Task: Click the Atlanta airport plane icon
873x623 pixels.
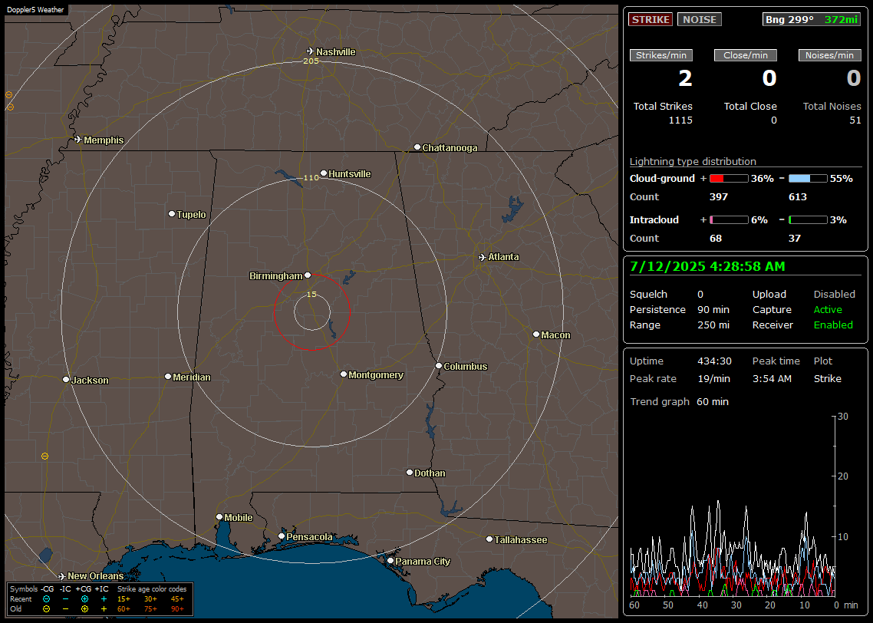Action: (483, 257)
